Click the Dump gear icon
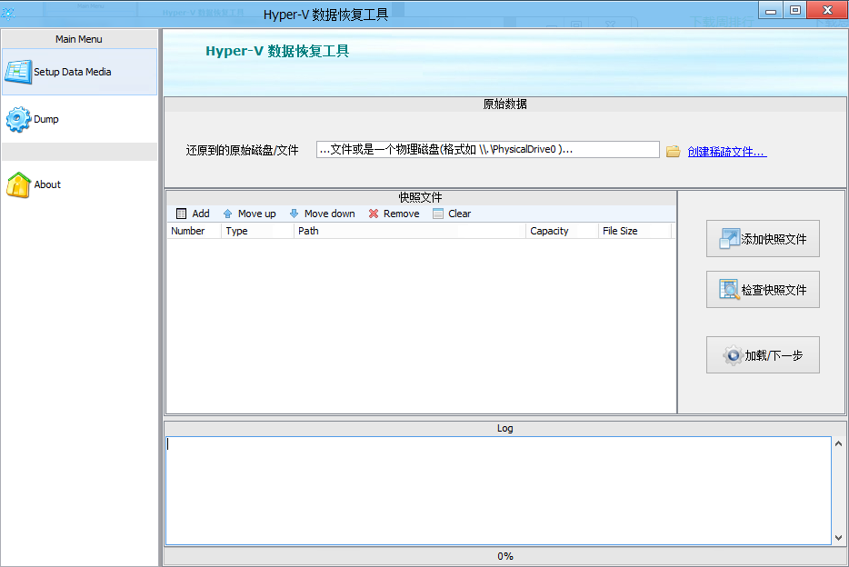Screen dimensions: 849x567 click(18, 119)
